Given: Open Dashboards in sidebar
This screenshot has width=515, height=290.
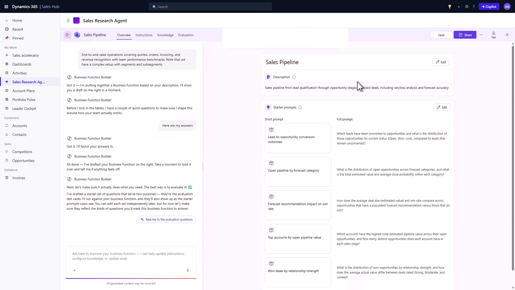Looking at the screenshot, I should point(30,64).
